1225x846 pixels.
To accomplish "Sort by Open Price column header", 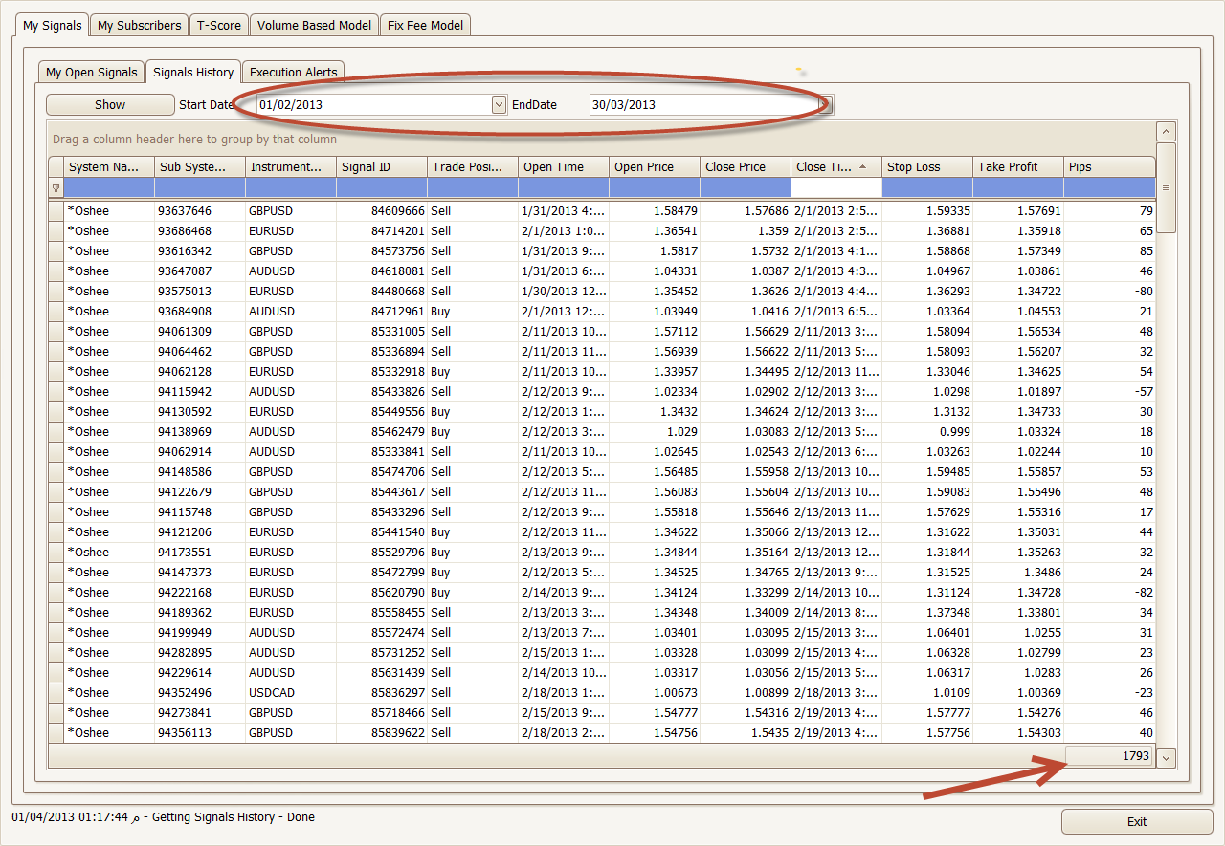I will click(x=655, y=166).
